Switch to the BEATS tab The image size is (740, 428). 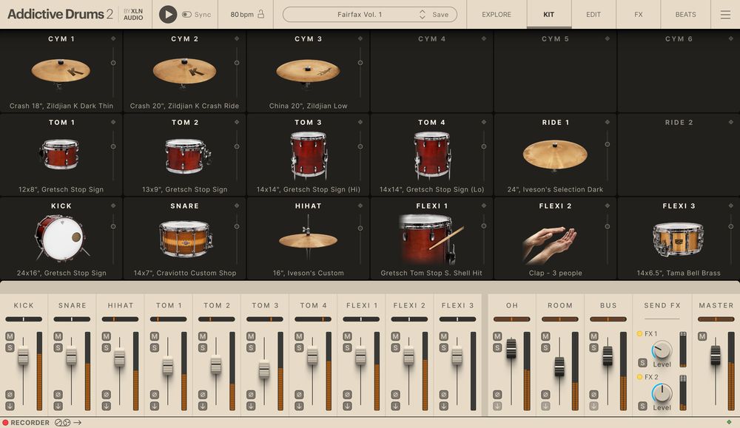[x=685, y=14]
